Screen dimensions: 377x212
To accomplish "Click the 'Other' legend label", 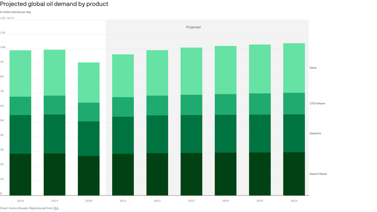I will [313, 68].
